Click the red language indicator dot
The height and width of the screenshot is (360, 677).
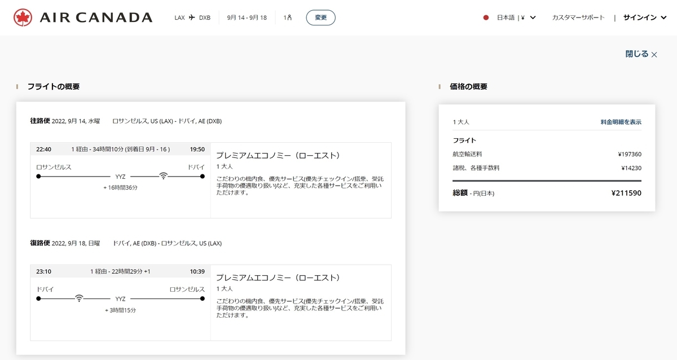(x=486, y=17)
